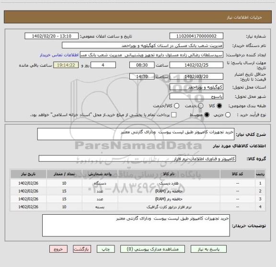Open اطلاعات تماس خریدار link
Screen dimensions: 276x267
coord(59,55)
